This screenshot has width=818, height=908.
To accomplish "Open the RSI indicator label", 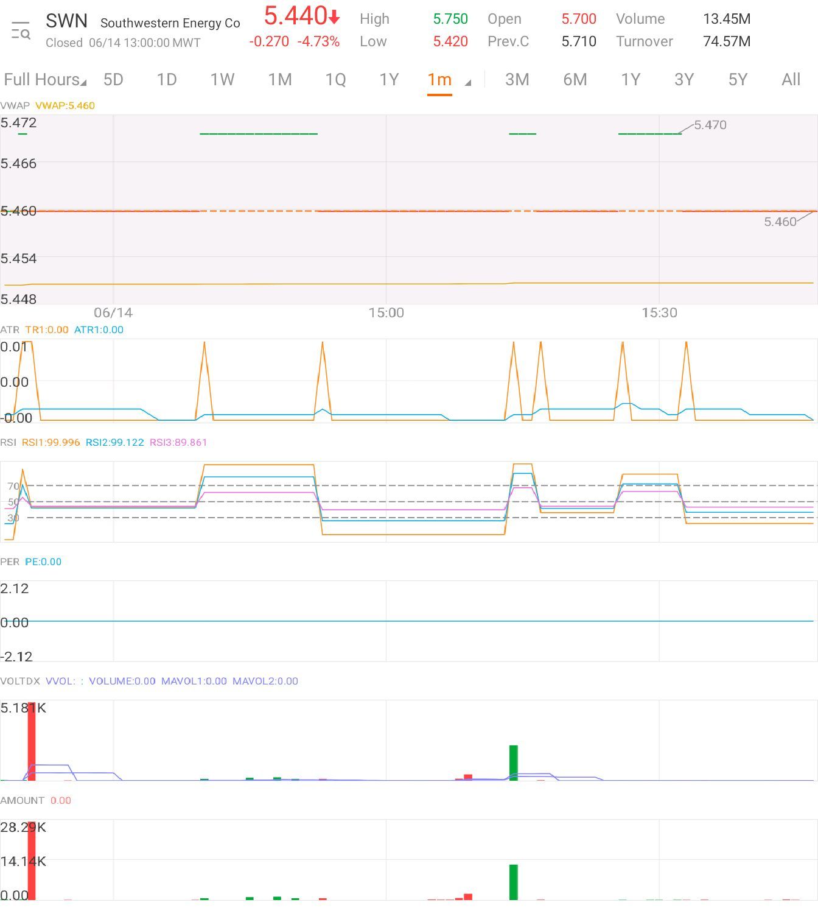I will tap(9, 442).
